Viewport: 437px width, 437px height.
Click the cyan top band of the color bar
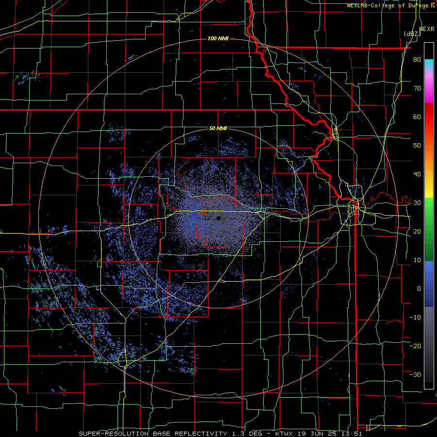[429, 64]
